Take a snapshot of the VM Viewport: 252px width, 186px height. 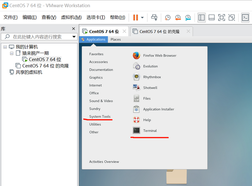(x=167, y=17)
